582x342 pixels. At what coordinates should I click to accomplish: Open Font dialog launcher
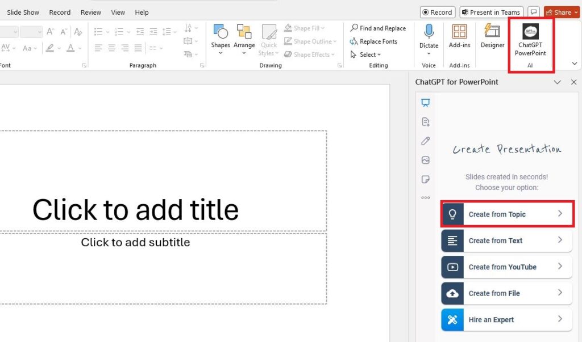84,66
